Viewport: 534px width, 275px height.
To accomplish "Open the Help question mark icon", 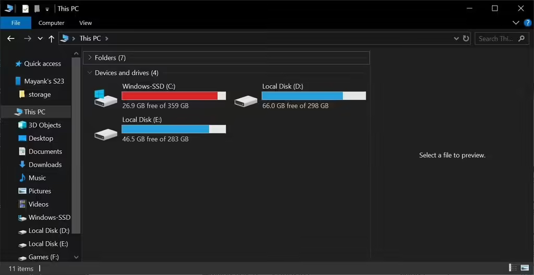I will click(527, 23).
